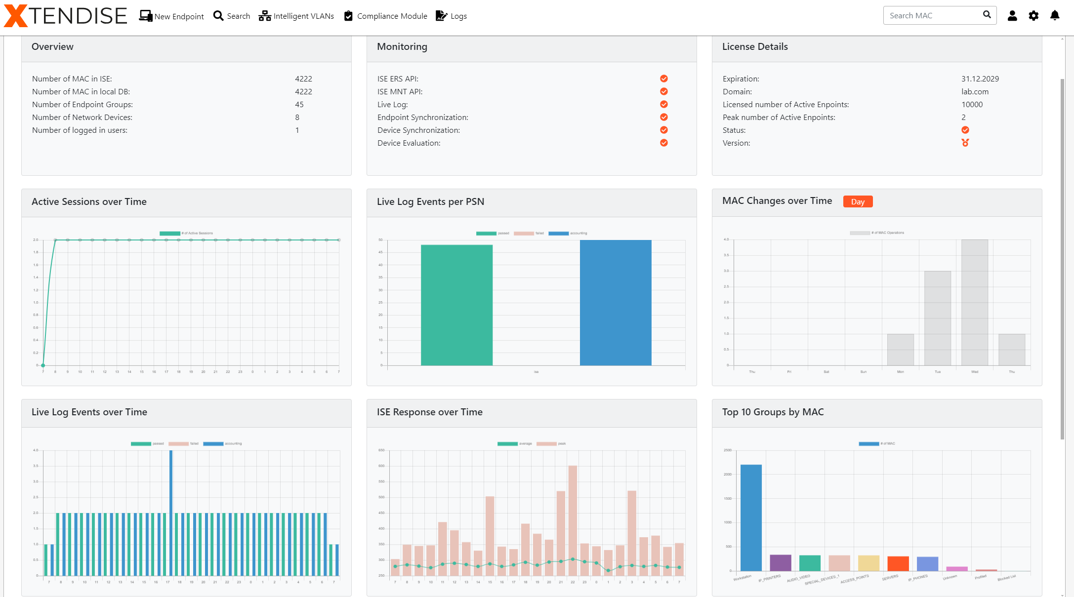Click the Search MAC magnifier button
Viewport: 1074px width, 597px height.
[x=987, y=15]
